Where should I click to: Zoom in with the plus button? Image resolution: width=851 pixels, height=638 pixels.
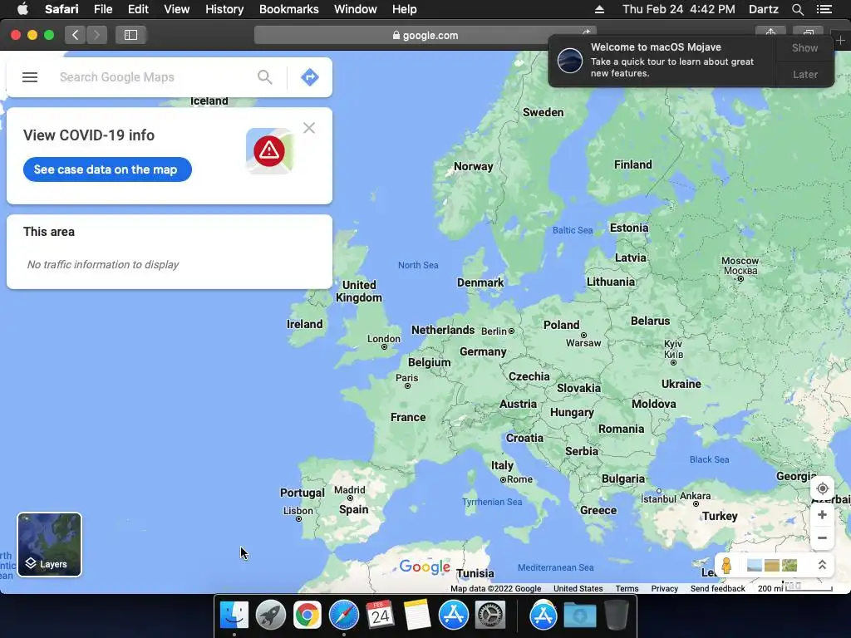[x=822, y=515]
